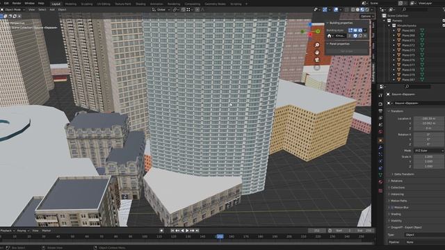Open the World properties tab
The width and height of the screenshot is (445, 250).
point(380,132)
